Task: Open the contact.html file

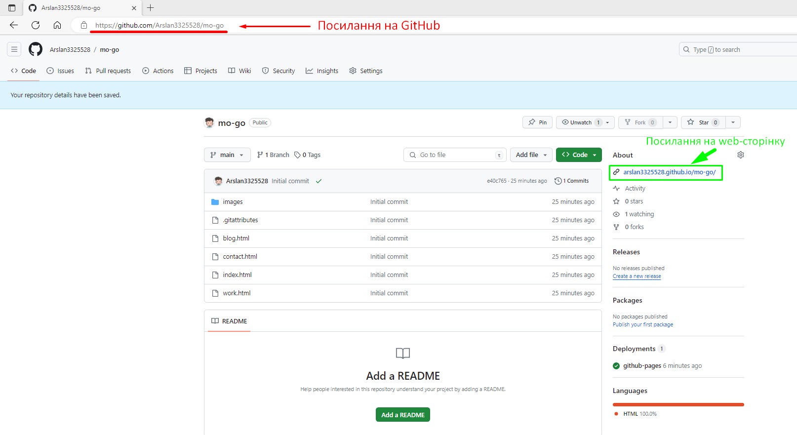Action: coord(240,257)
